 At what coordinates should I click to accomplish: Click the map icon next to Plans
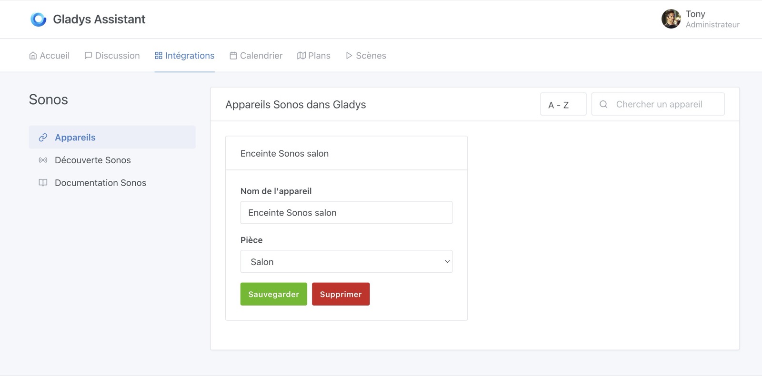[301, 56]
